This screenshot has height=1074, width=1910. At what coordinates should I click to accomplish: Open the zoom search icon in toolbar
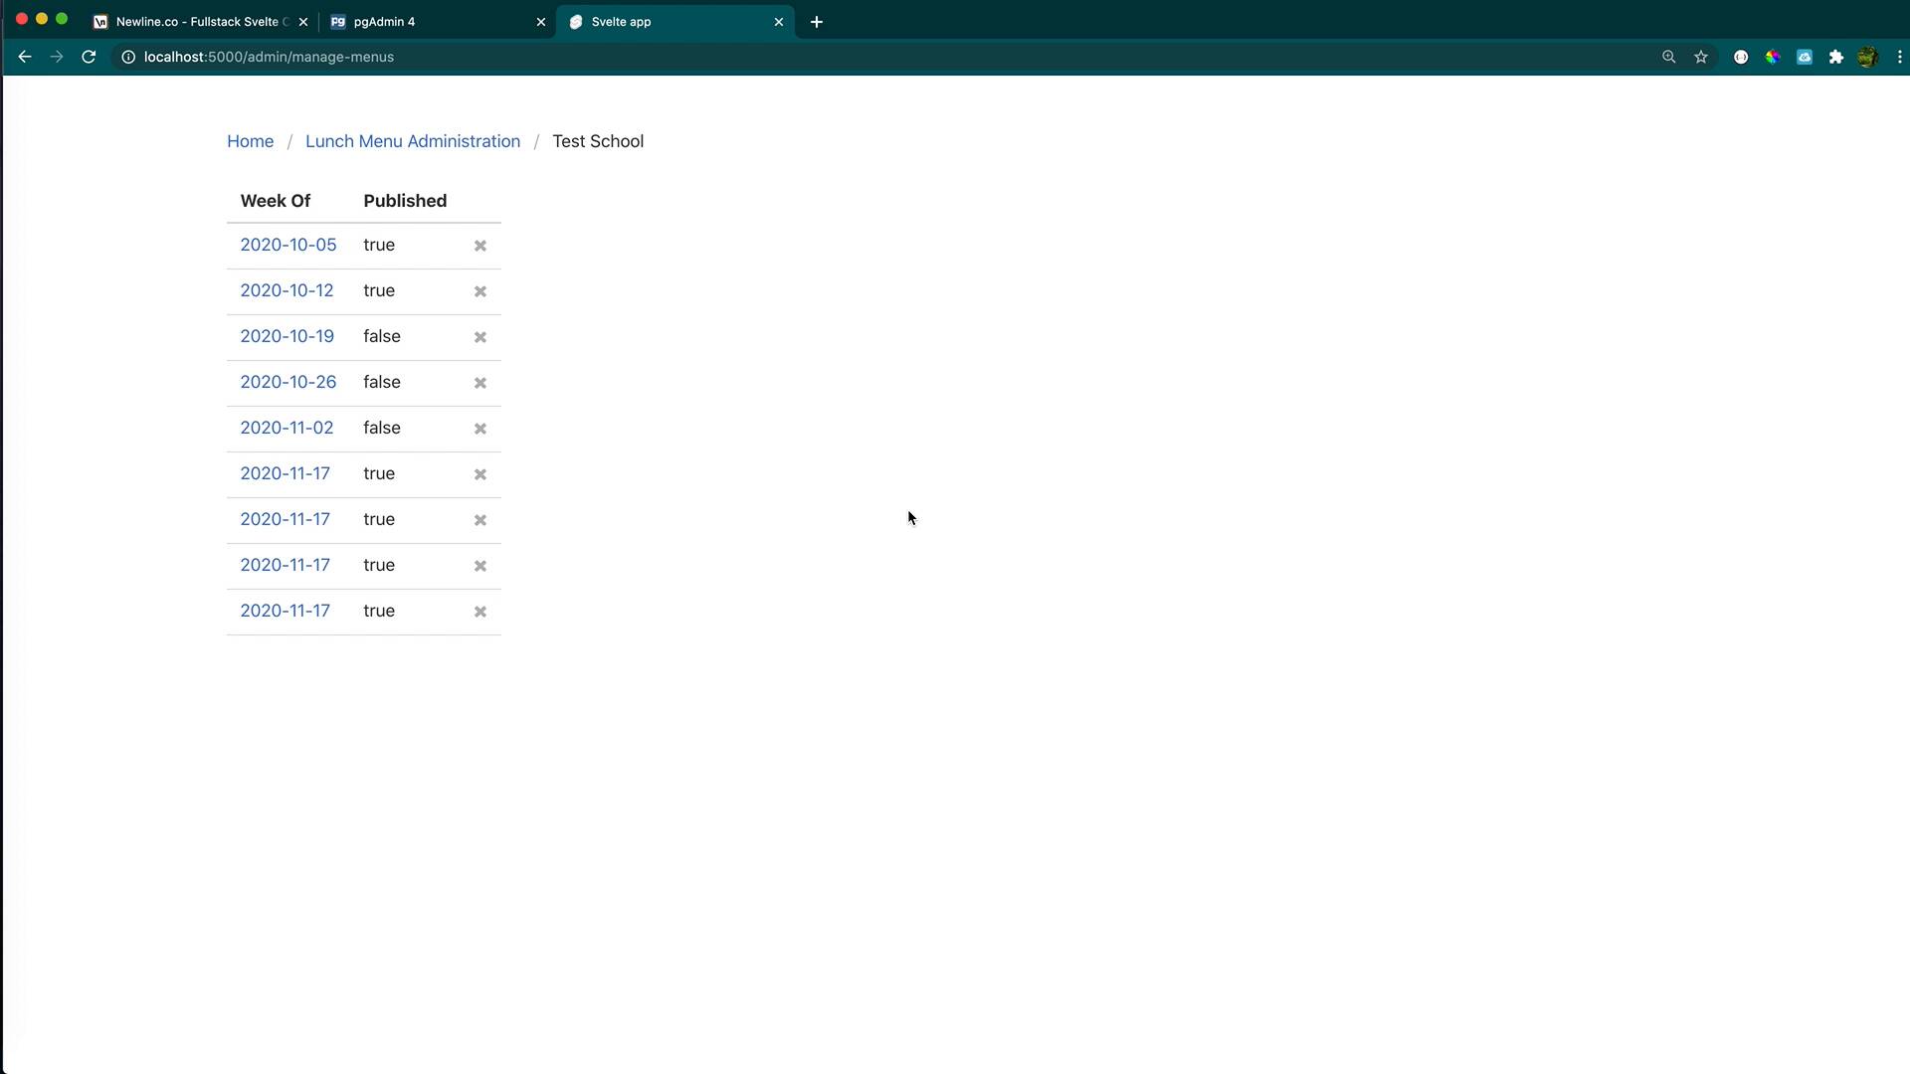coord(1669,57)
